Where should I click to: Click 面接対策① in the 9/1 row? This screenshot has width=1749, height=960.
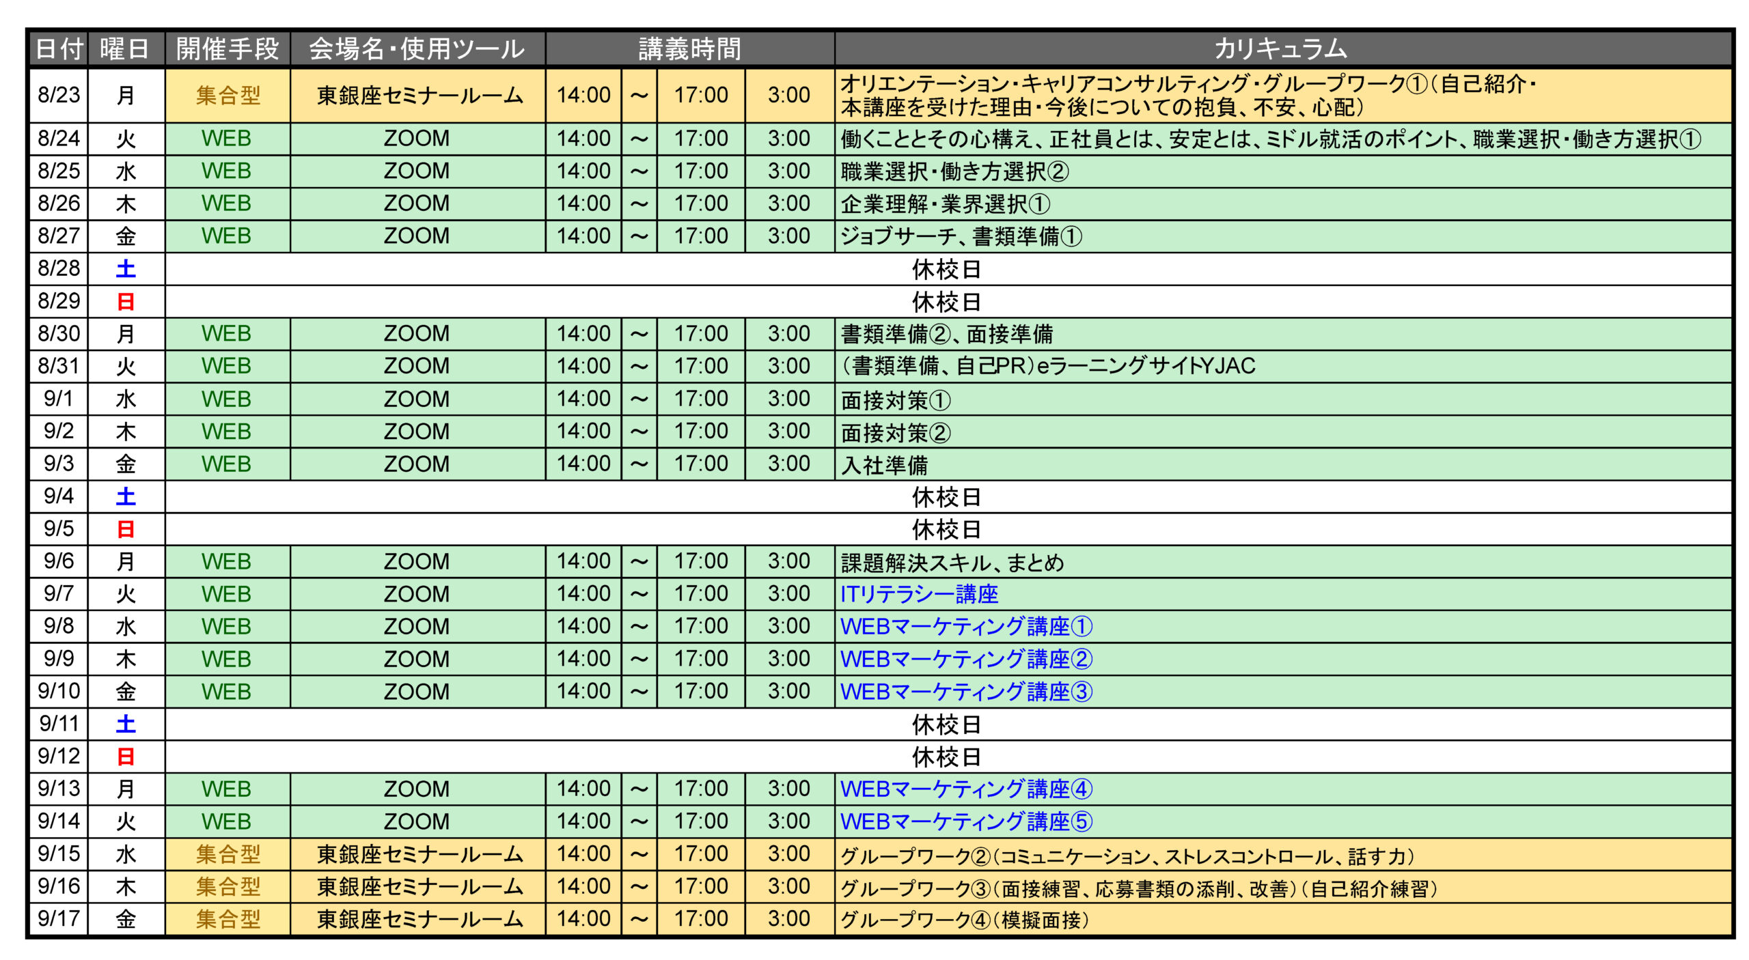coord(895,399)
